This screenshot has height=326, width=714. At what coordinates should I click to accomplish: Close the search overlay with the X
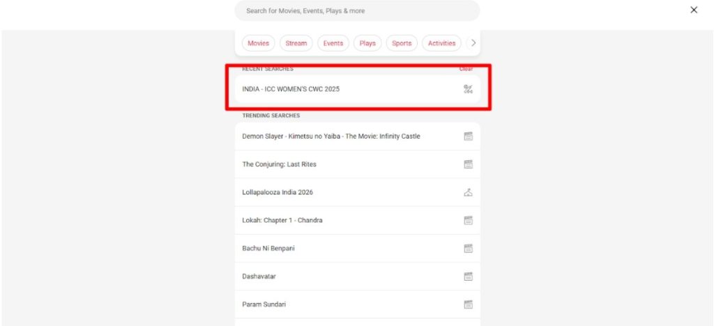694,10
